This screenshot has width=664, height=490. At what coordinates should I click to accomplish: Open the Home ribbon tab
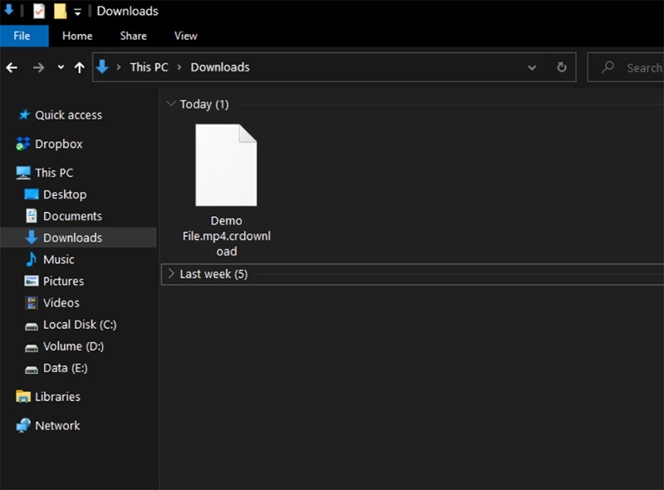[77, 36]
